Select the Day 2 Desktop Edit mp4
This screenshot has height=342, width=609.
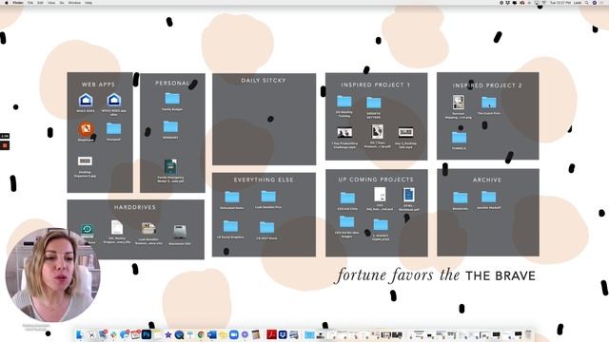click(x=405, y=133)
